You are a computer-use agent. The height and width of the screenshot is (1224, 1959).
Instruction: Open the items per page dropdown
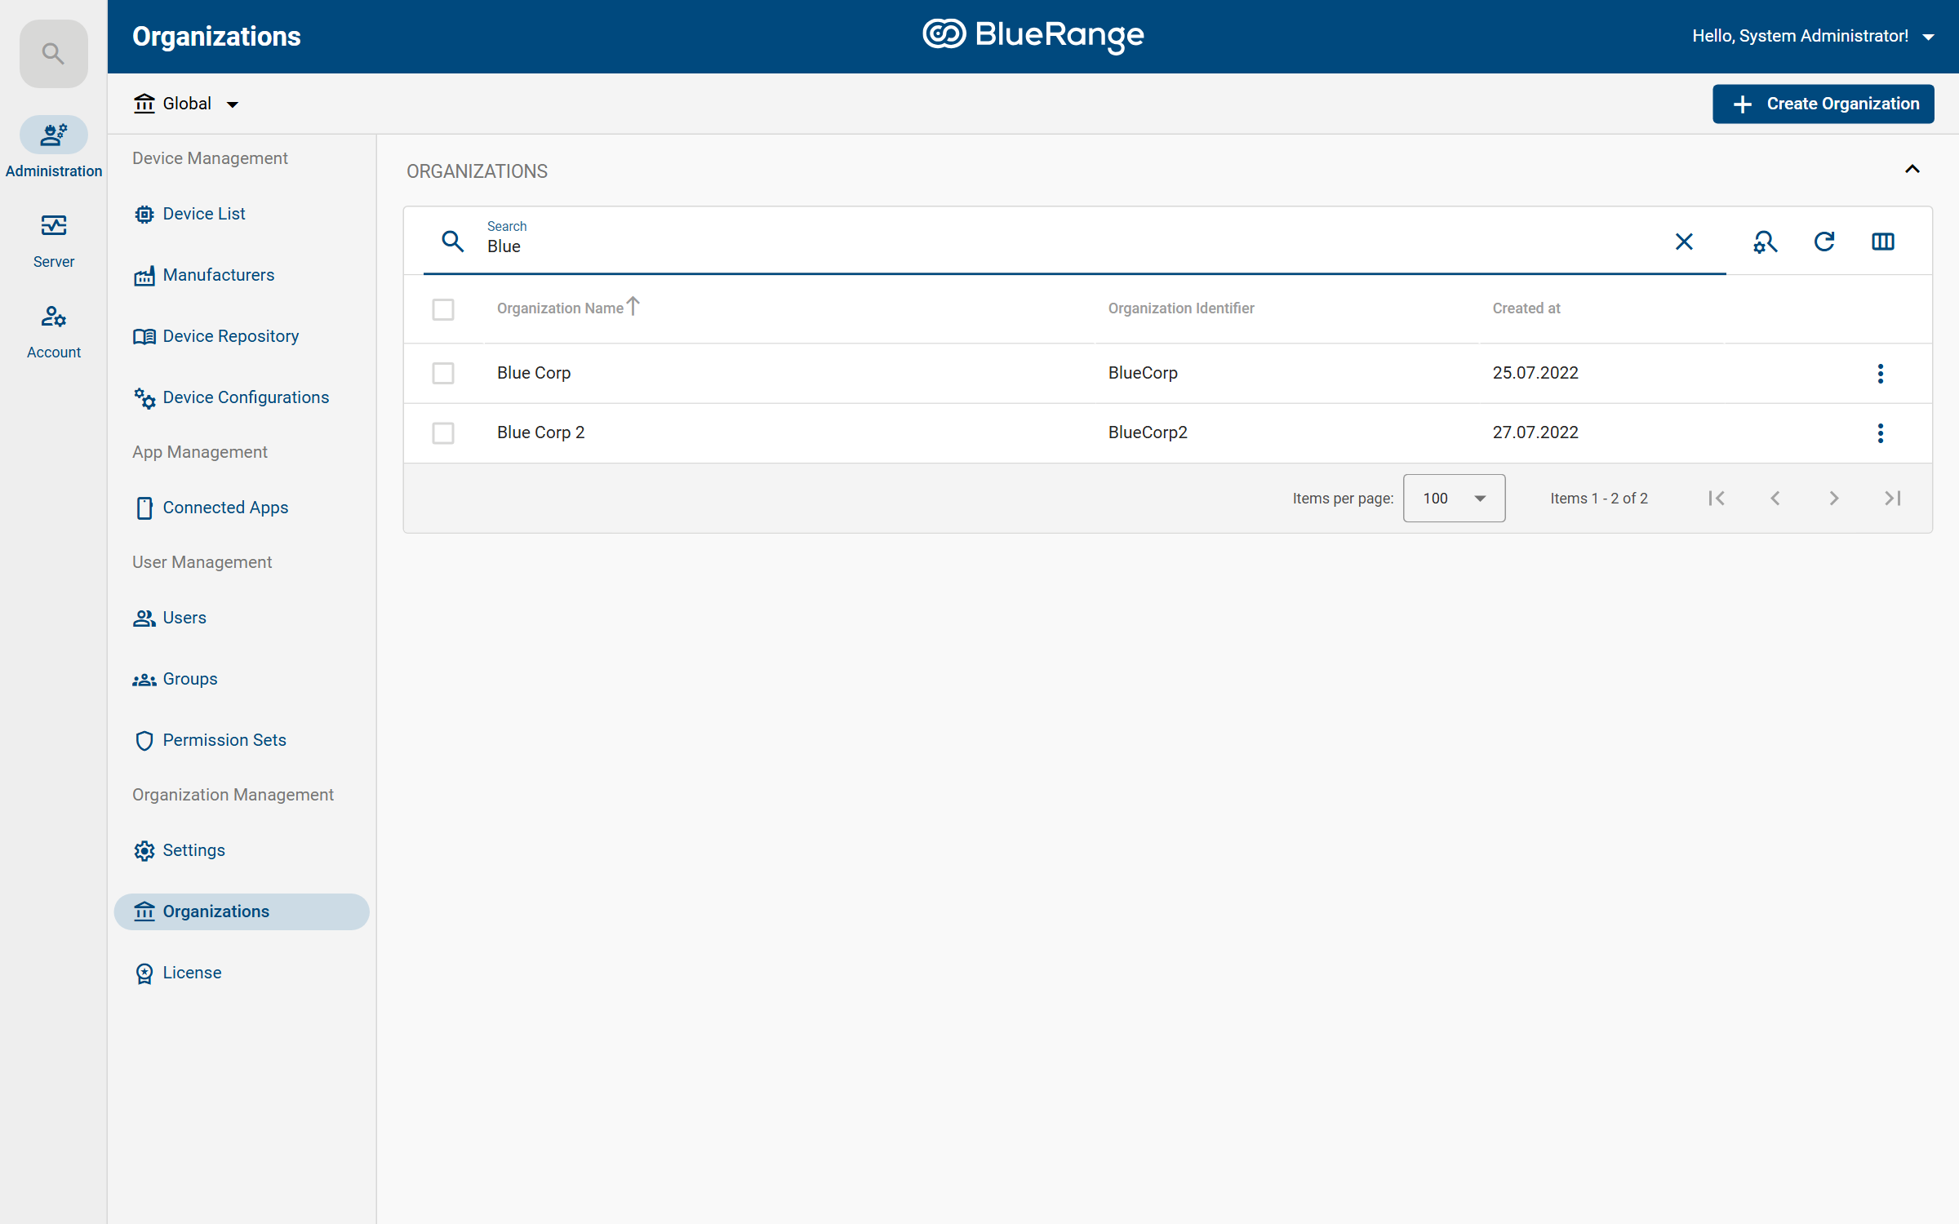coord(1454,498)
